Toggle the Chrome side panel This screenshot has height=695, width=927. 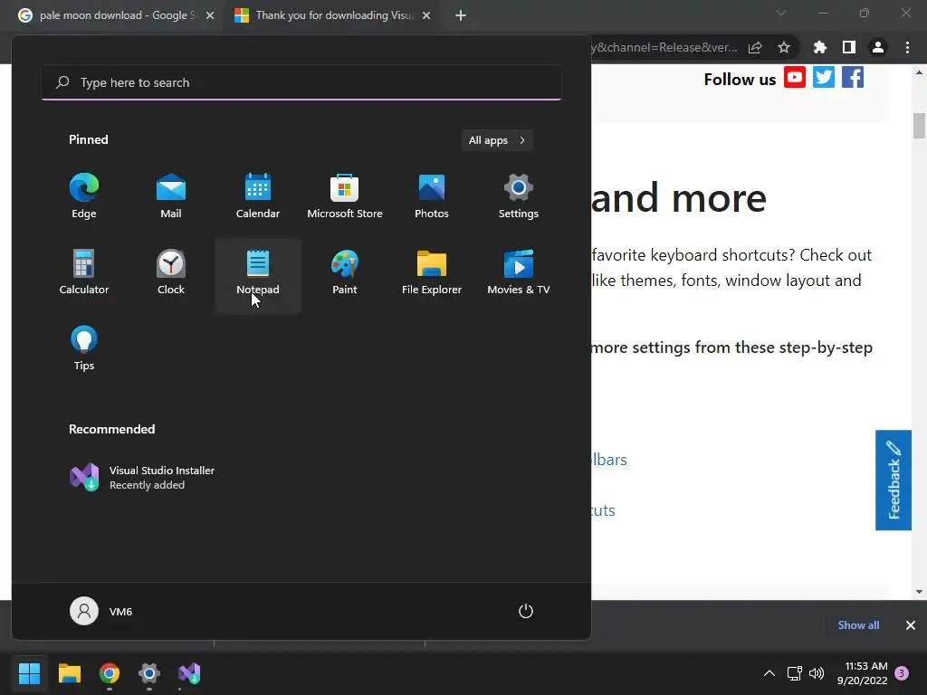coord(849,47)
